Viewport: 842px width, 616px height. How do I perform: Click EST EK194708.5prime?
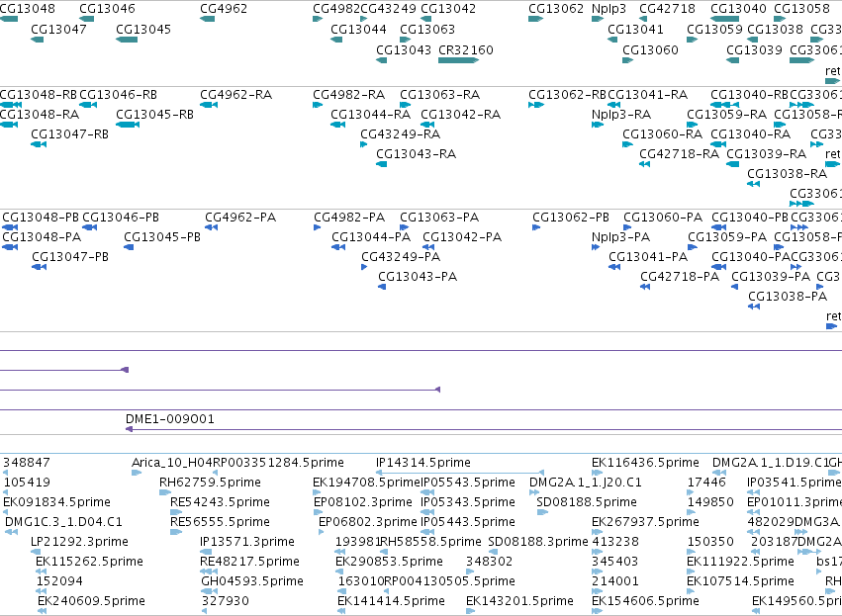click(366, 483)
